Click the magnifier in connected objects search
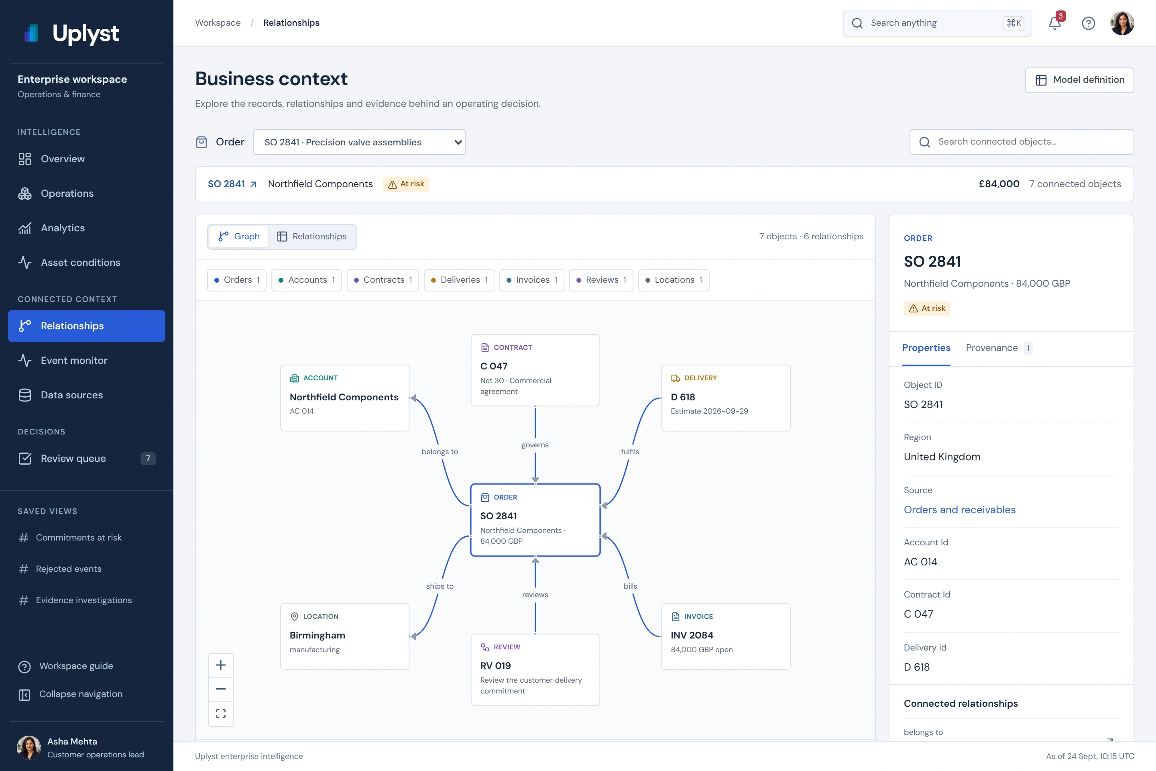 tap(924, 142)
